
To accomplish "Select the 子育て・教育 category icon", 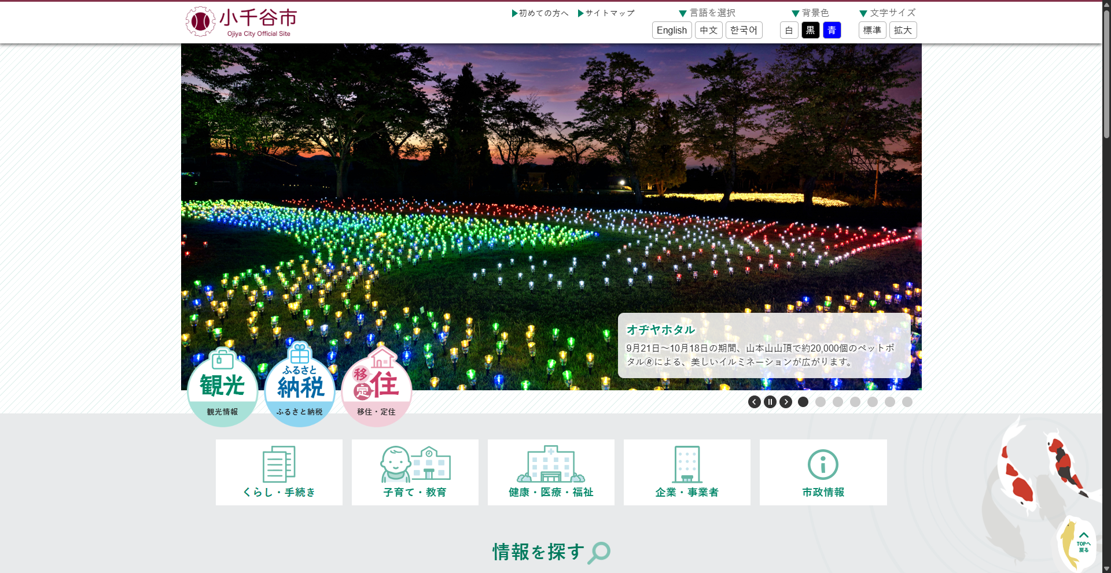I will click(x=415, y=472).
